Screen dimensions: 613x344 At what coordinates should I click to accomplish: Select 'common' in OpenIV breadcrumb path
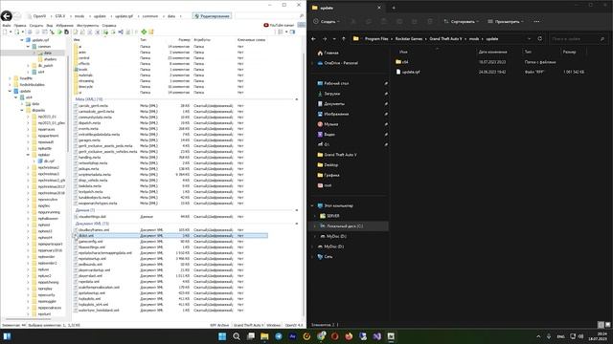click(150, 16)
